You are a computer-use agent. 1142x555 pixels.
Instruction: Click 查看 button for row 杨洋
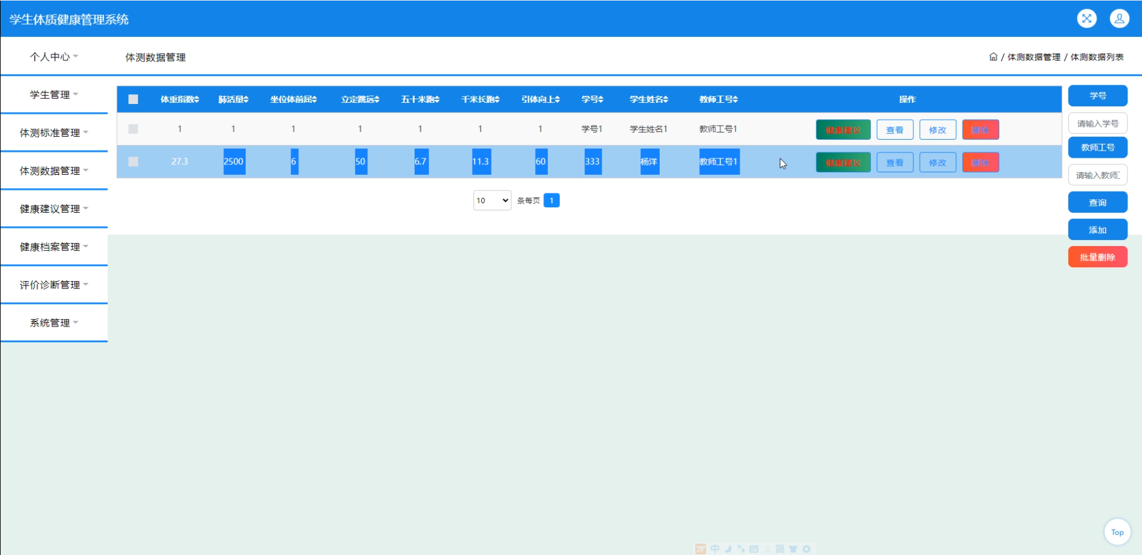(x=894, y=162)
